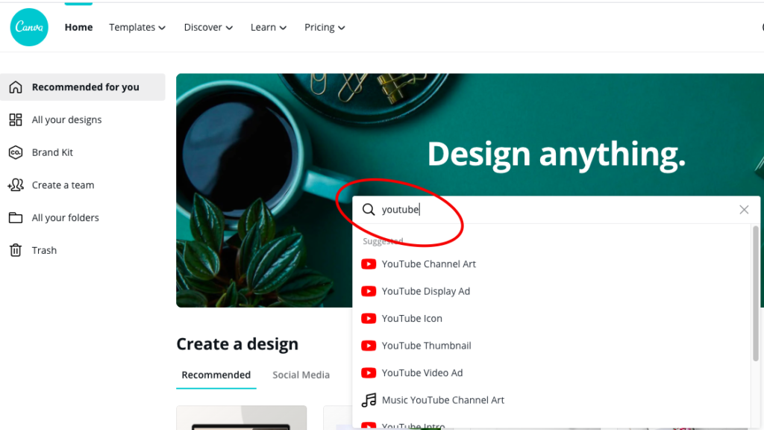
Task: Open Create a team
Action: coord(63,185)
